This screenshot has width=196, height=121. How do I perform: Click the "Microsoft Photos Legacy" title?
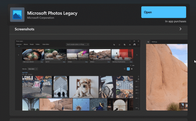(x=52, y=13)
